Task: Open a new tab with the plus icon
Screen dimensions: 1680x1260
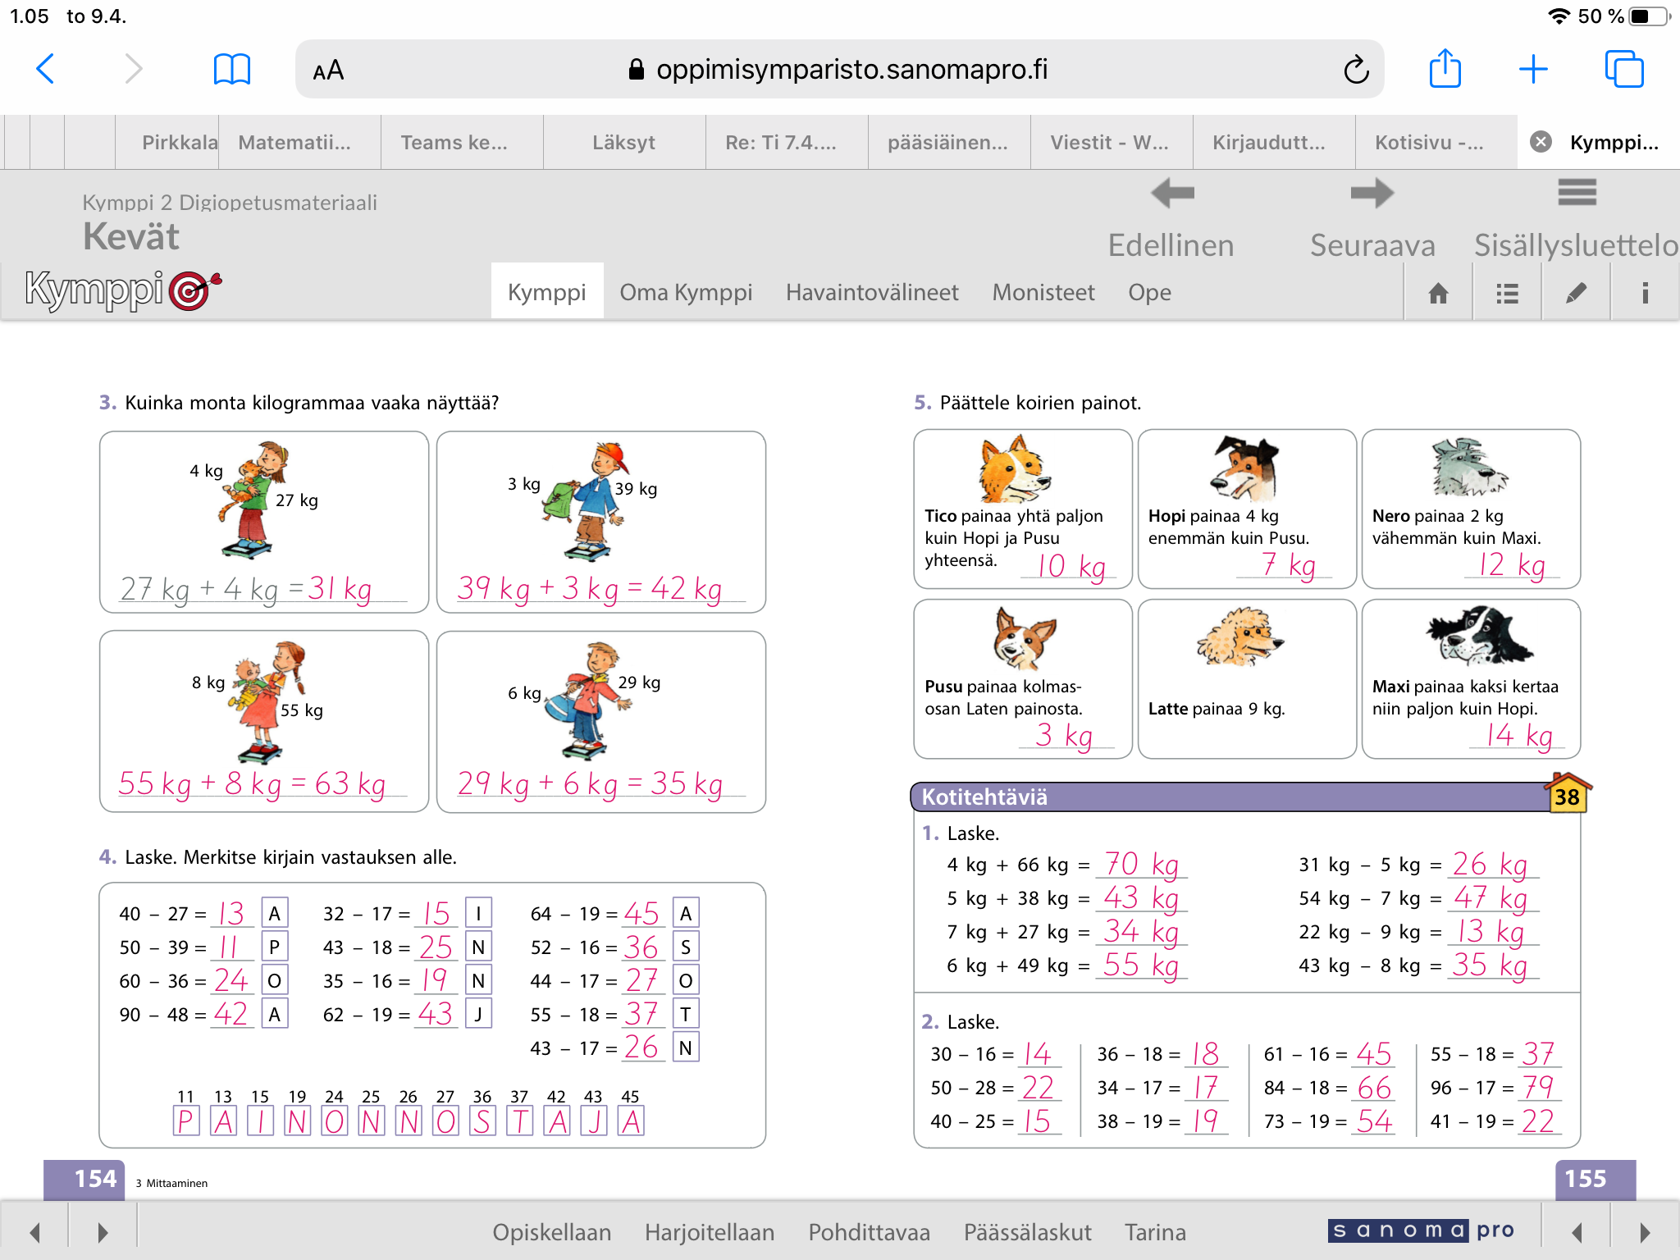Action: [x=1533, y=69]
